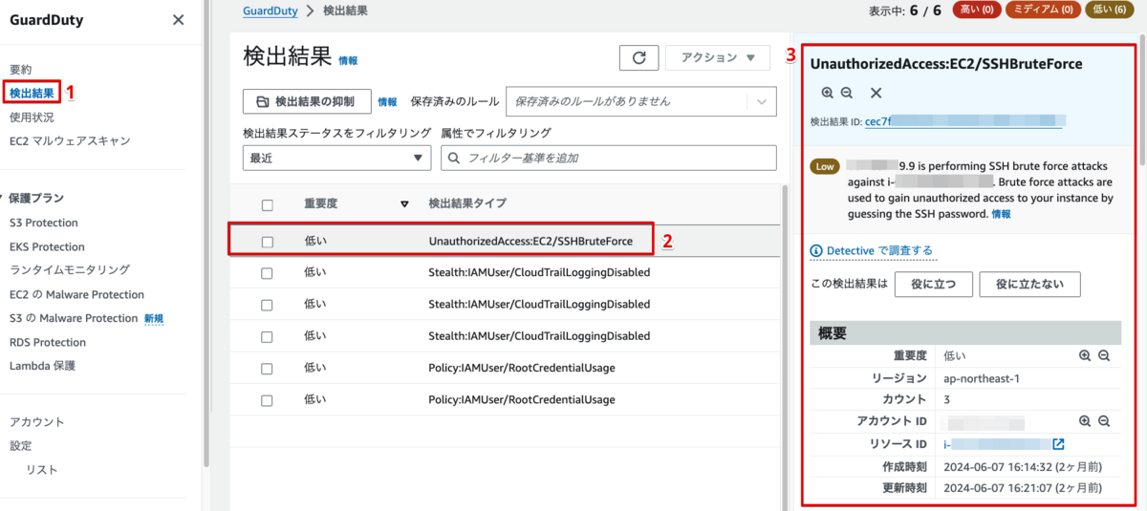The width and height of the screenshot is (1147, 511).
Task: Open アカウント in the sidebar
Action: 37,422
